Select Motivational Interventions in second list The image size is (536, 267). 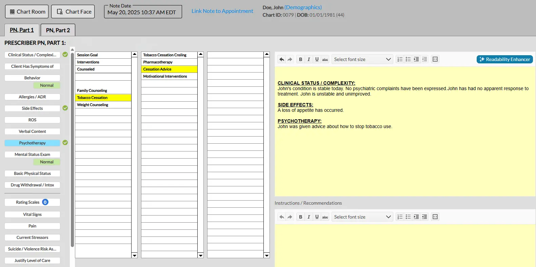(x=169, y=76)
